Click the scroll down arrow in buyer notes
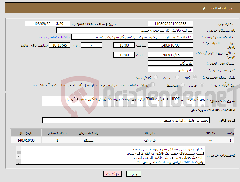Image resolution: width=240 pixels, height=182 pixels. pos(19,156)
